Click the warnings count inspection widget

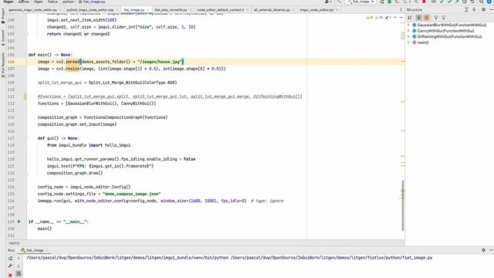(379, 18)
